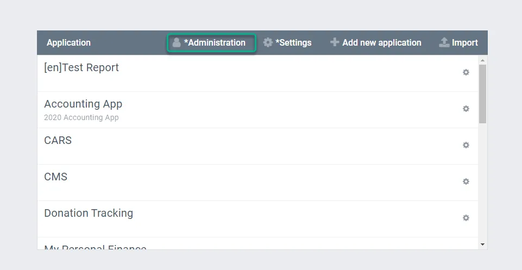Open the gear options for Accounting App
This screenshot has height=270, width=522.
click(466, 109)
